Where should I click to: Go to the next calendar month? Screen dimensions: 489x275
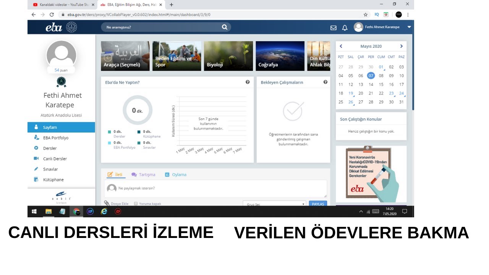pyautogui.click(x=401, y=46)
